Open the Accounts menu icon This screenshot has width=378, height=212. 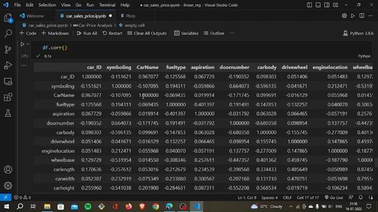click(8, 170)
